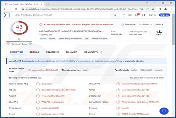Click info icon beside Security vendors' analysis
Image resolution: width=176 pixels, height=118 pixels.
coord(40,78)
